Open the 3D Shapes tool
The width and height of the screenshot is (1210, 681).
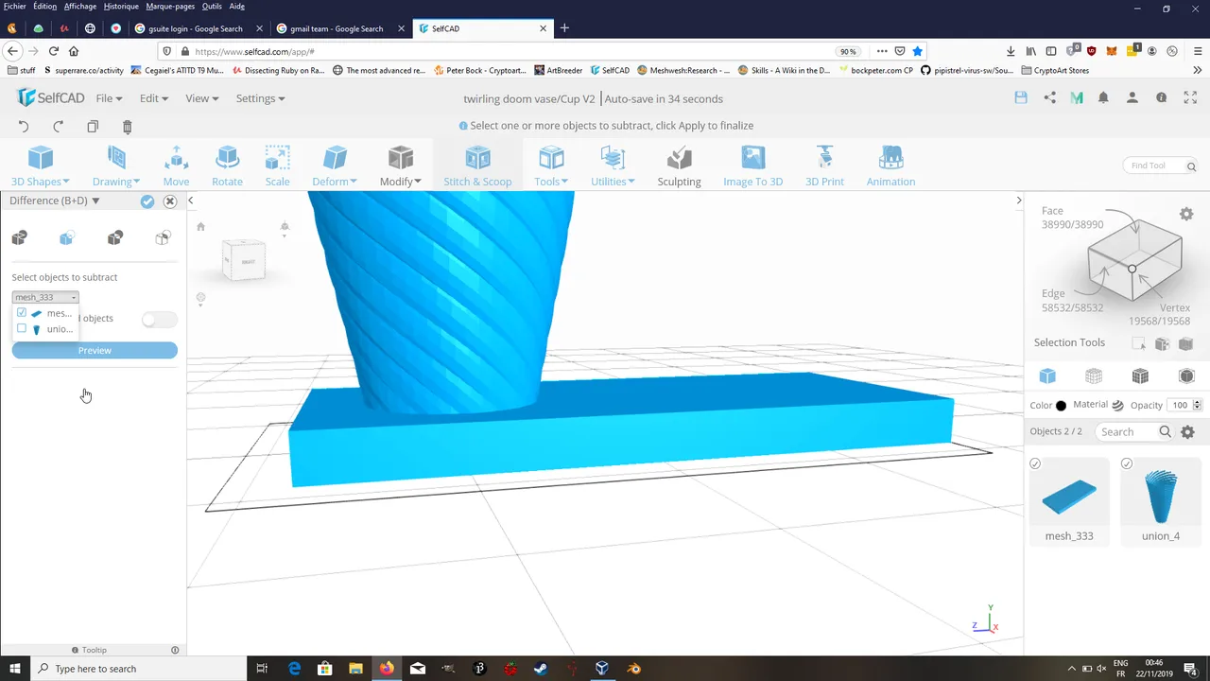point(41,166)
